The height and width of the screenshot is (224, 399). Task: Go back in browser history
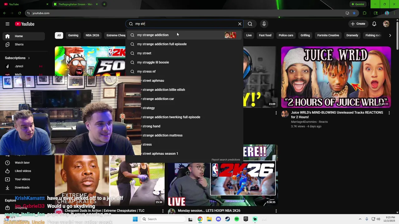point(4,13)
